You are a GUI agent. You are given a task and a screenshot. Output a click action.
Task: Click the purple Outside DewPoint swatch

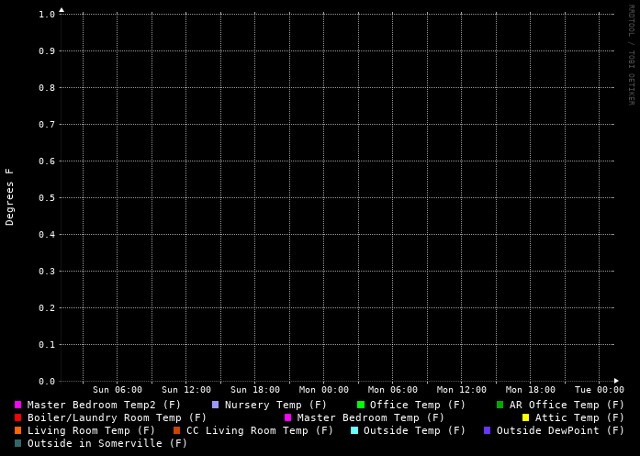tap(487, 430)
